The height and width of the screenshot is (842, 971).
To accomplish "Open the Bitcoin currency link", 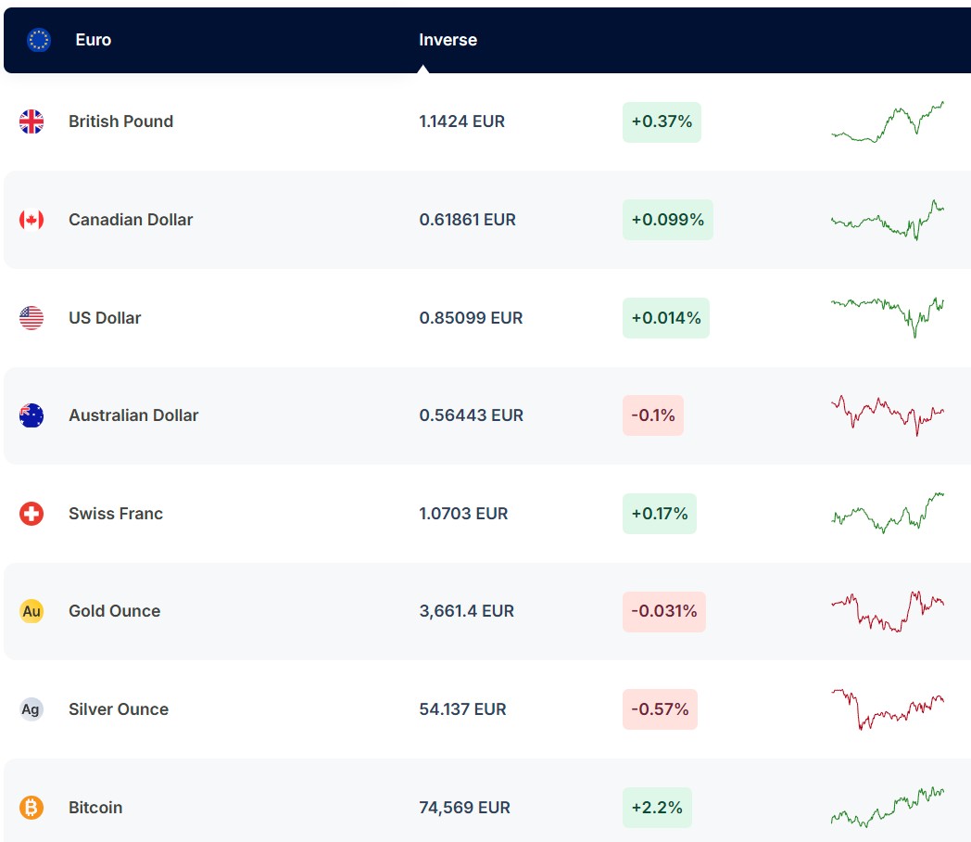I will tap(95, 808).
